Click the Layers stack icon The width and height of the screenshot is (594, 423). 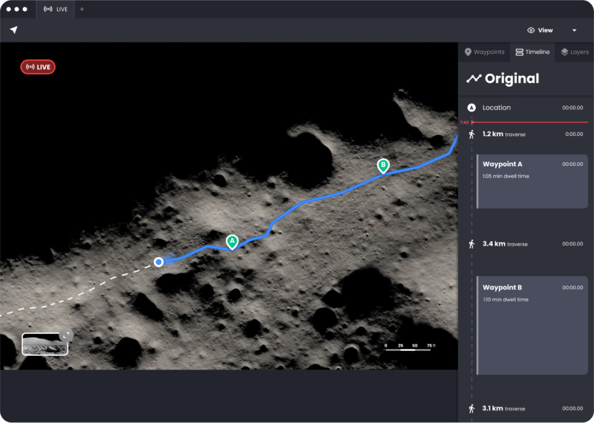pos(563,52)
